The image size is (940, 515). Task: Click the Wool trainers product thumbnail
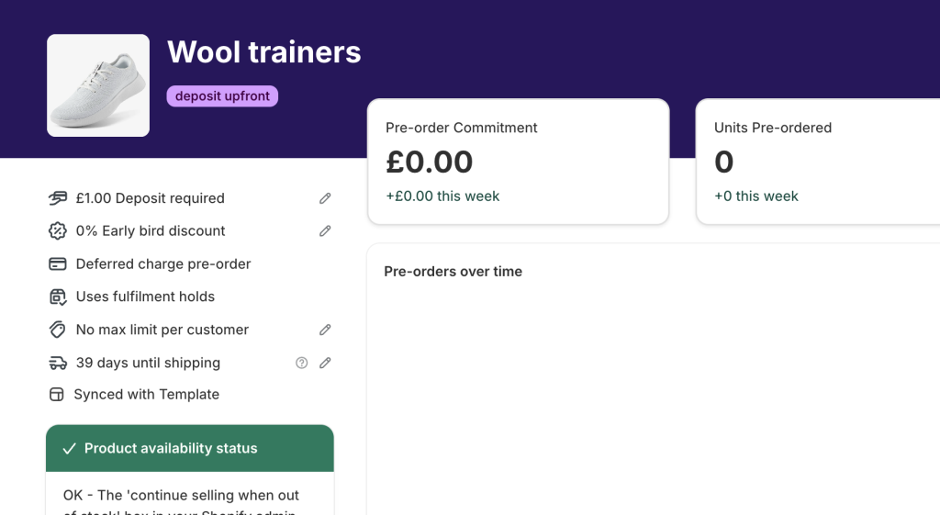click(98, 85)
